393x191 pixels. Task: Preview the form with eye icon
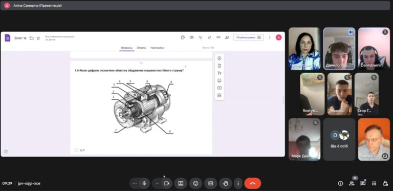click(x=192, y=37)
